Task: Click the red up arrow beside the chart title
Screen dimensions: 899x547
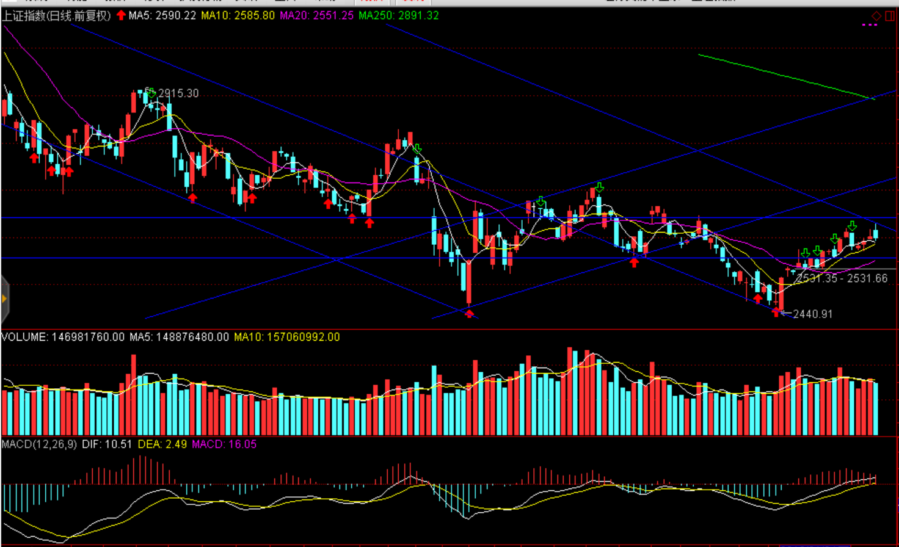Action: [121, 15]
